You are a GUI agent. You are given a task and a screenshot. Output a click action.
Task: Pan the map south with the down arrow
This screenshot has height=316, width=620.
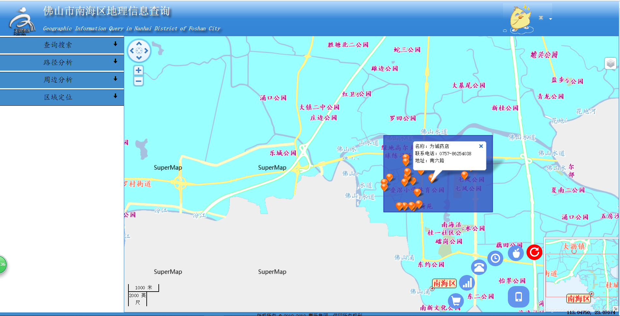tap(139, 58)
